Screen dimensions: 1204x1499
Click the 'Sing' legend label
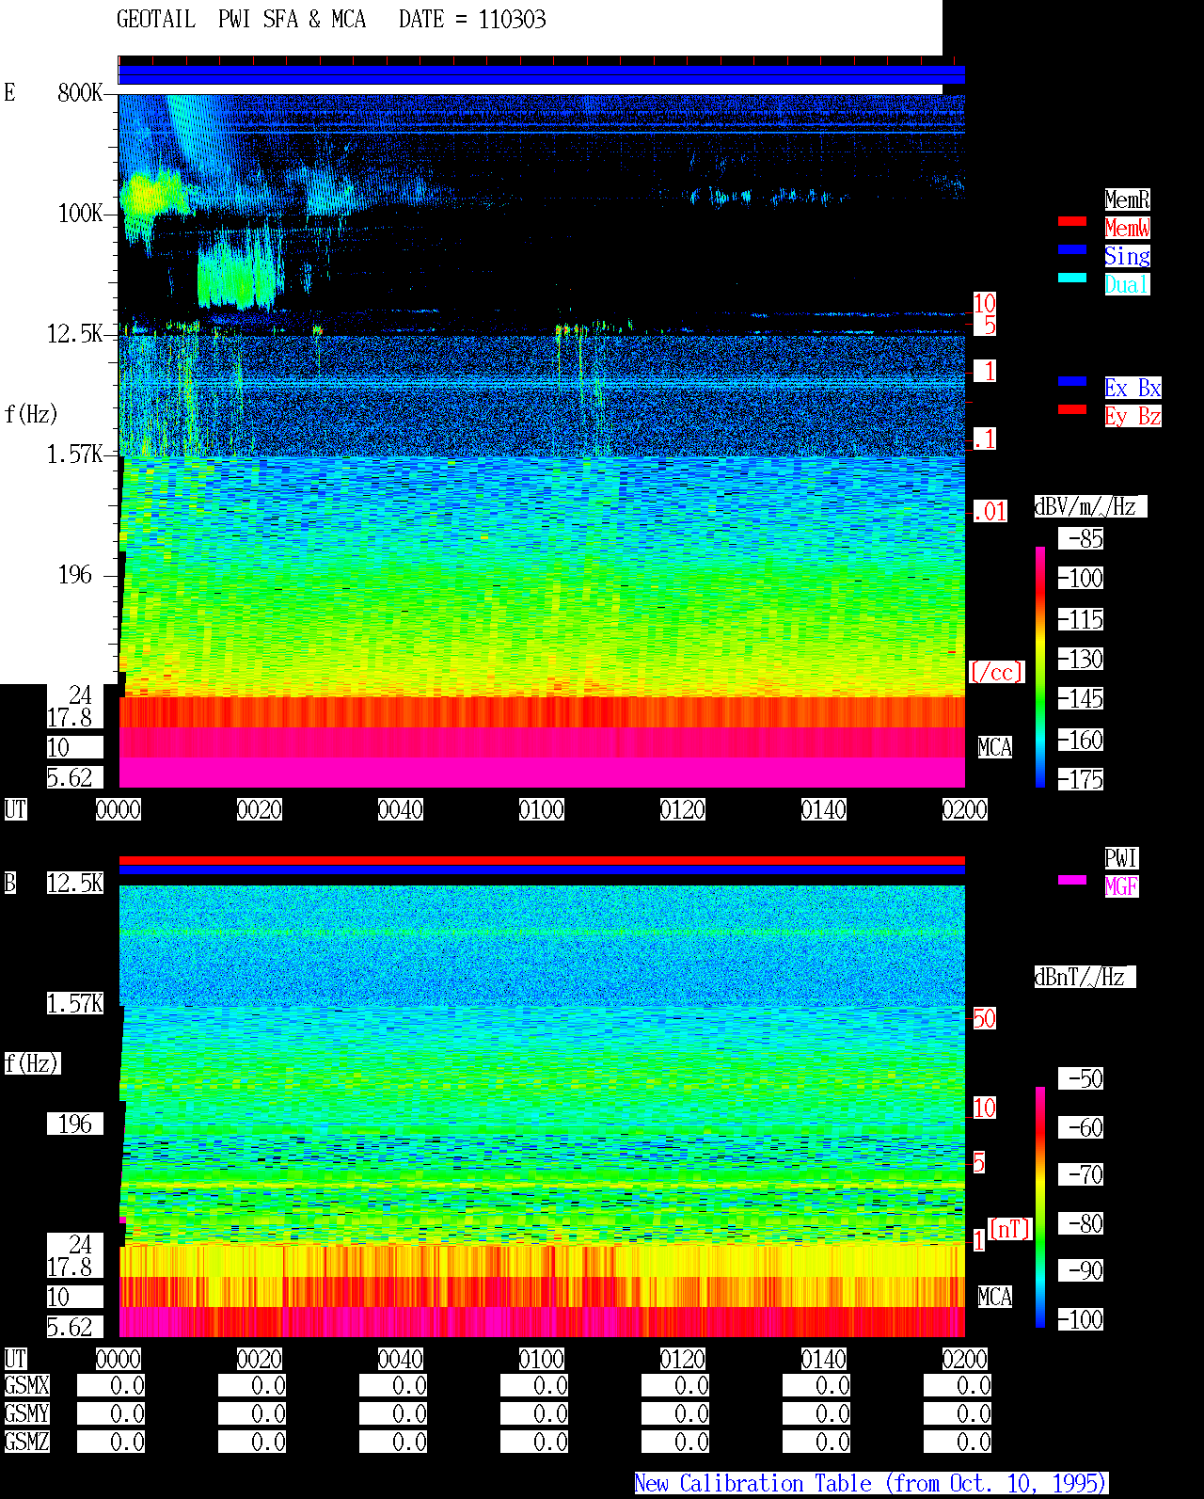point(1127,256)
